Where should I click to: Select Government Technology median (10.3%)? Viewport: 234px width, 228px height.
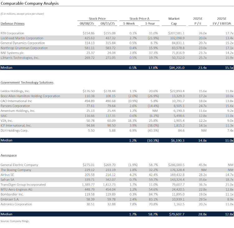(153, 140)
